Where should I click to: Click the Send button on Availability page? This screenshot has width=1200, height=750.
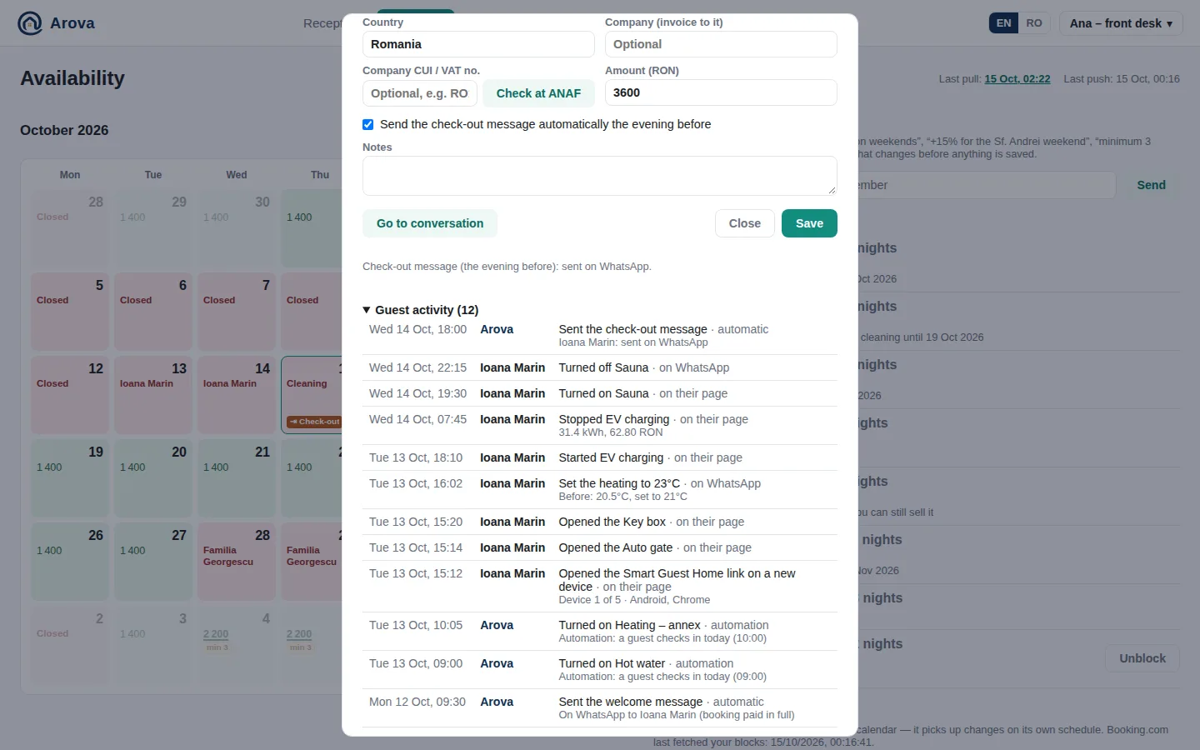pyautogui.click(x=1151, y=185)
